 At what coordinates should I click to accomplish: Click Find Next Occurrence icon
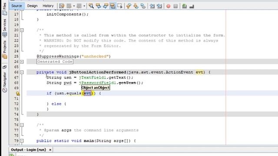(x=106, y=6)
